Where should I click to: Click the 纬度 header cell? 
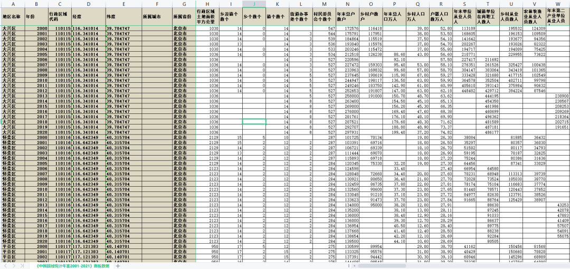tap(123, 16)
